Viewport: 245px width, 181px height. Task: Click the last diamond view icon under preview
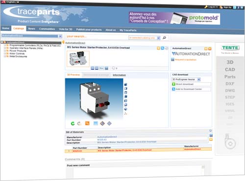pyautogui.click(x=109, y=123)
